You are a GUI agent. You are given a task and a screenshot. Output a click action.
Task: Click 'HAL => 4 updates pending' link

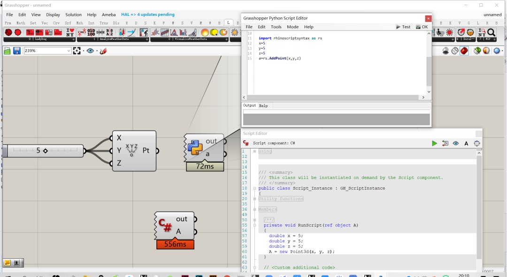coord(148,15)
